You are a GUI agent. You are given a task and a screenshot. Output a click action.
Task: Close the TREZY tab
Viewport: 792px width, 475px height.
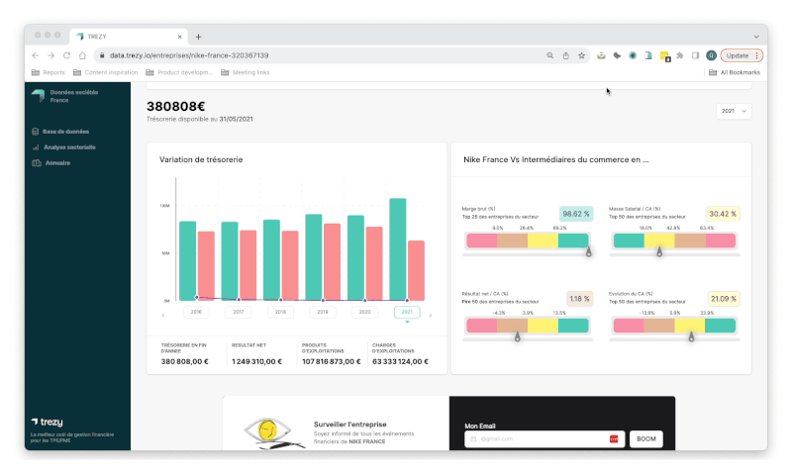click(x=179, y=37)
